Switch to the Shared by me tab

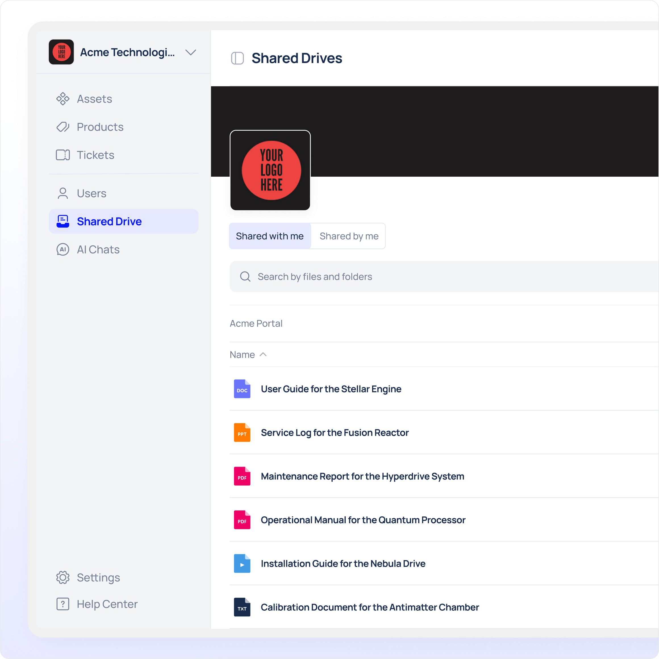[x=349, y=236]
